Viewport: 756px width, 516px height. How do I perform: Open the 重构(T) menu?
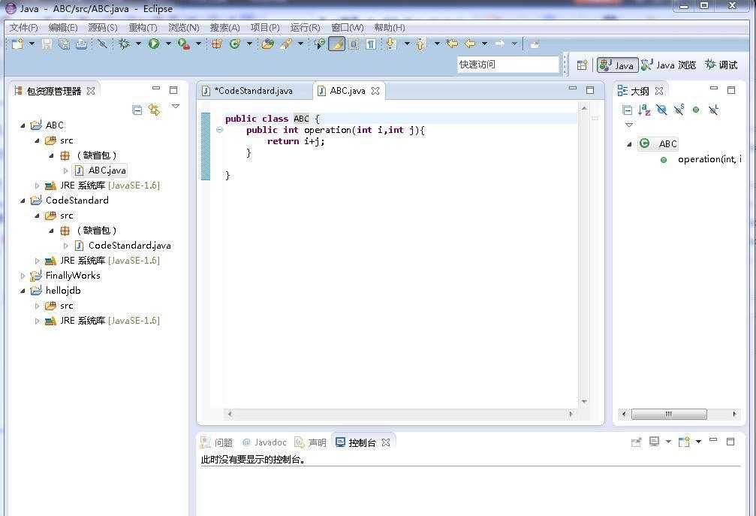[143, 28]
